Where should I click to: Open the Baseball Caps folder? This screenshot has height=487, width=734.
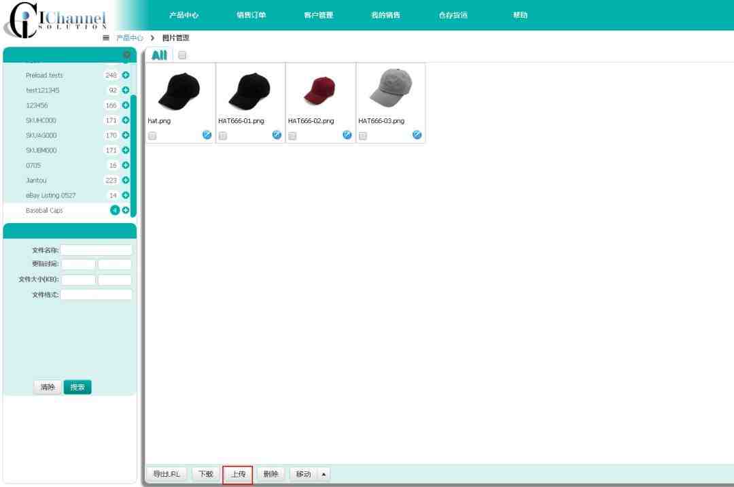[44, 210]
